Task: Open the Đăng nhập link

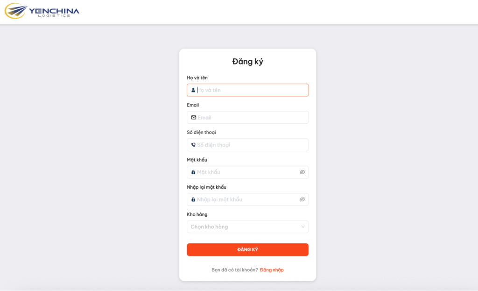Action: (x=272, y=270)
